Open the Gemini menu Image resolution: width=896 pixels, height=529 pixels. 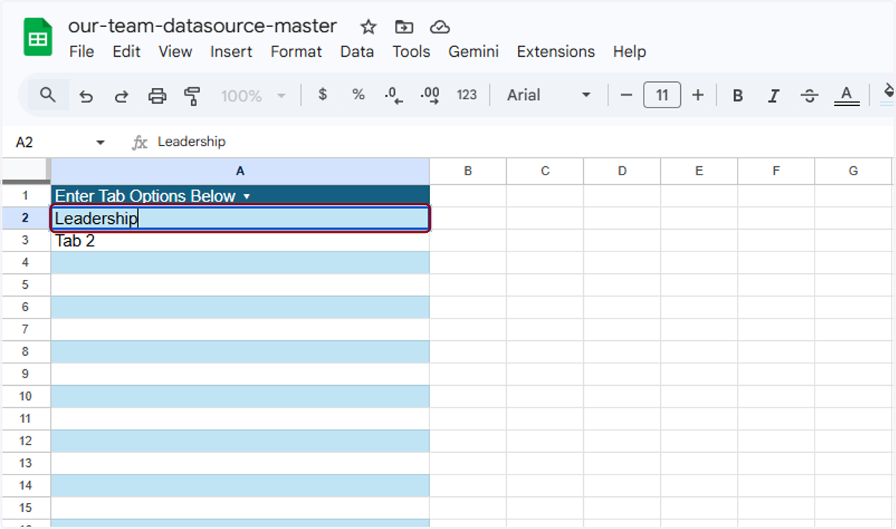click(473, 51)
